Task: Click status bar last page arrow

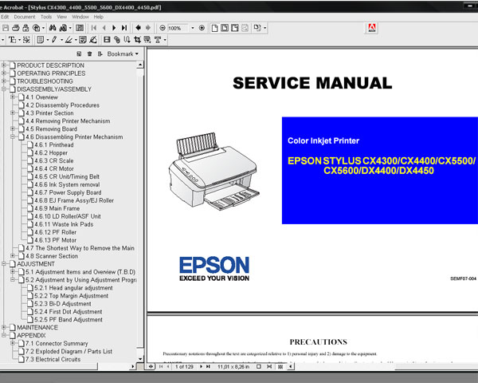Action: [x=208, y=366]
